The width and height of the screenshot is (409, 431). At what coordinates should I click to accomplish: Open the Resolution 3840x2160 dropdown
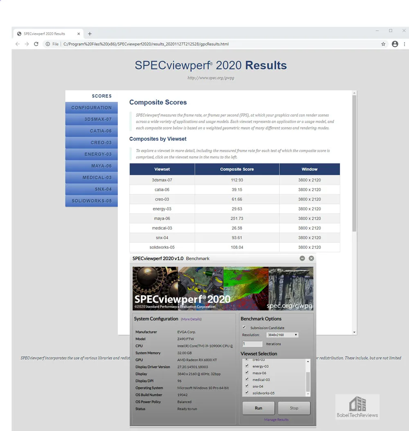[282, 335]
